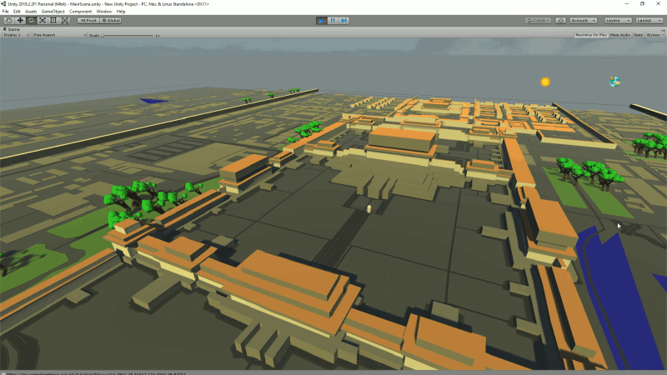Expand the Free Aspect dropdown
667x375 pixels.
tap(59, 35)
